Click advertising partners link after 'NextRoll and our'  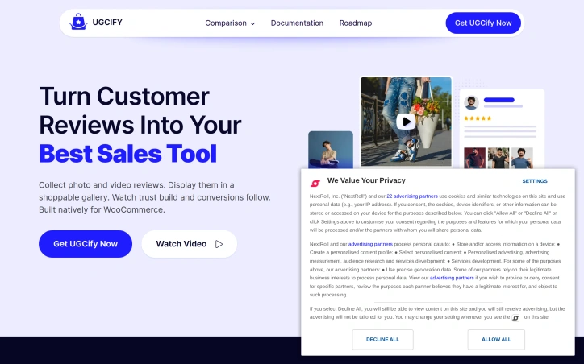pos(370,244)
